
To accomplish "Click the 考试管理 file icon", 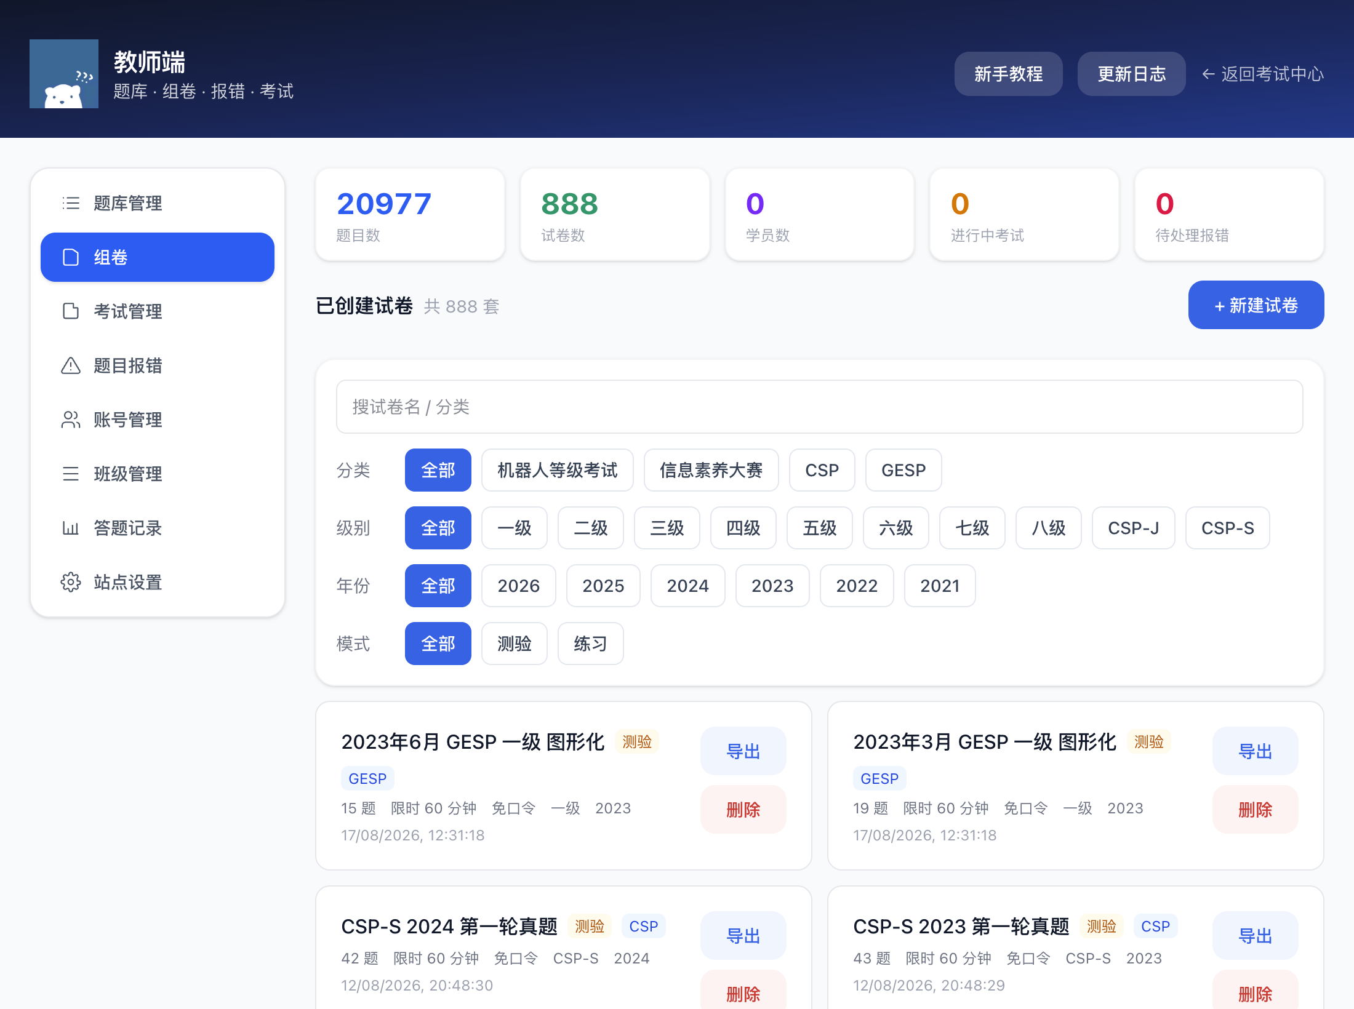I will (71, 311).
